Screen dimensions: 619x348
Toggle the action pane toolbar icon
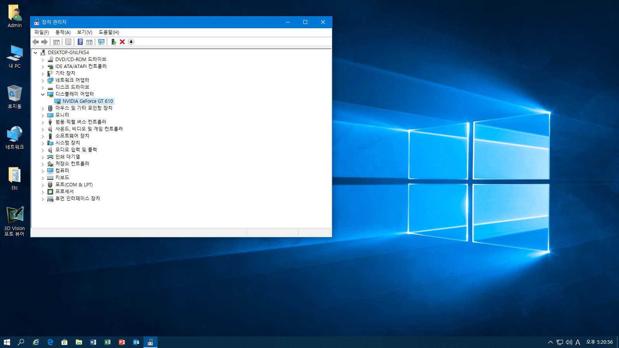89,42
